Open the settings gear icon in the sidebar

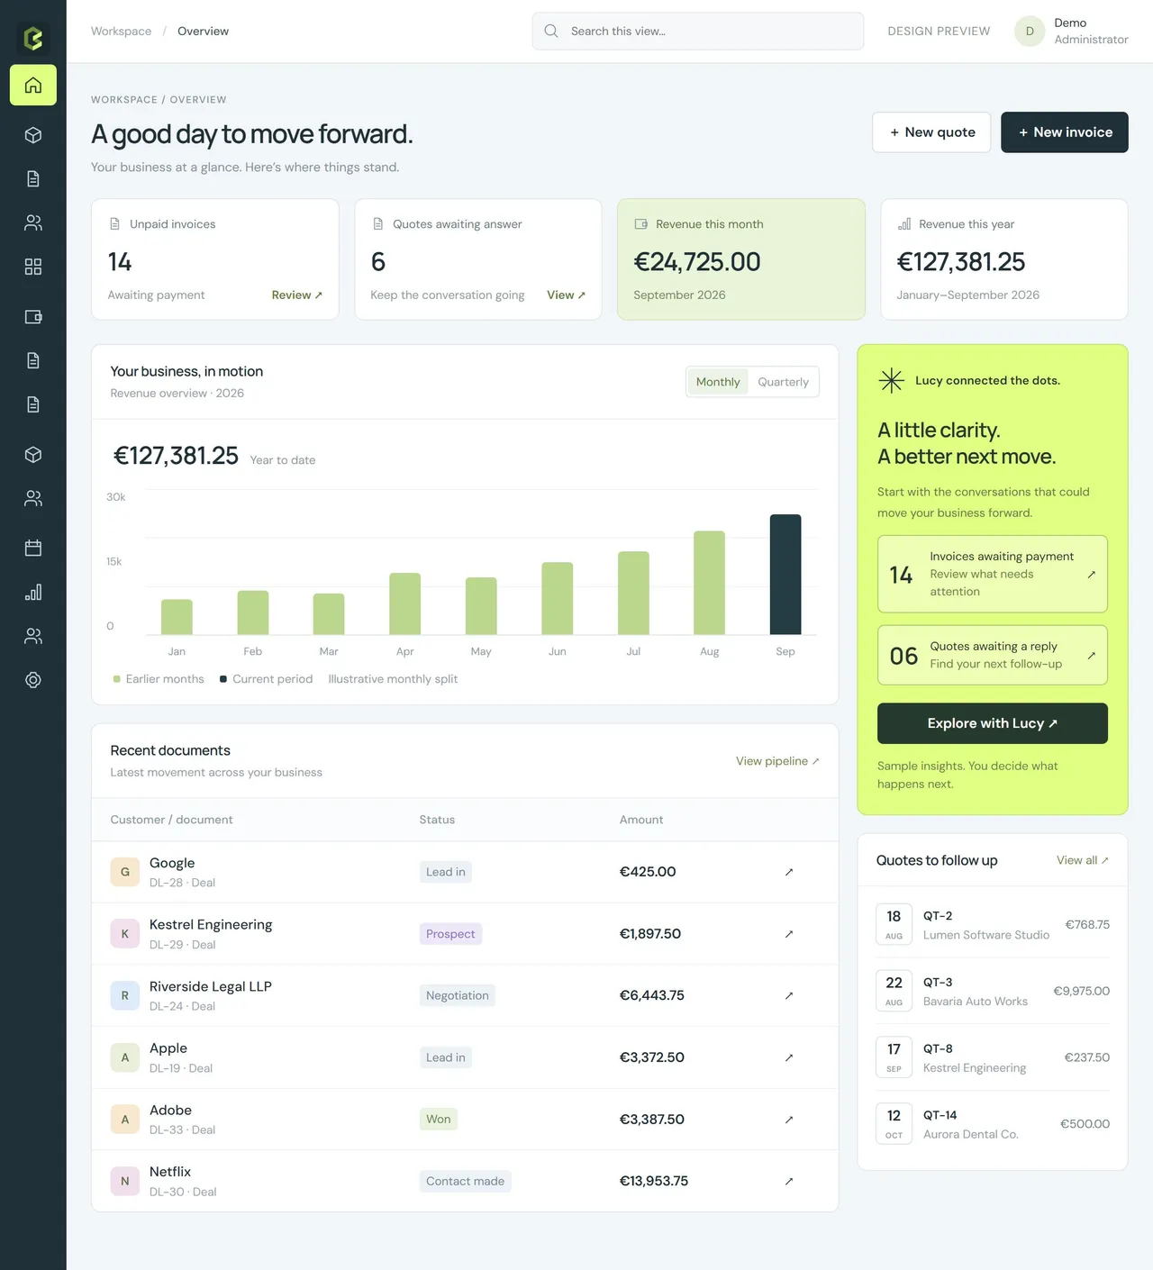[x=33, y=680]
